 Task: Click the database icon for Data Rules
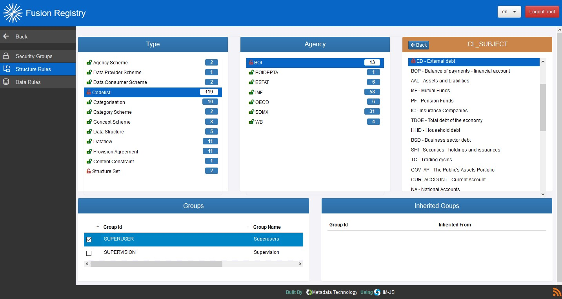coord(6,82)
